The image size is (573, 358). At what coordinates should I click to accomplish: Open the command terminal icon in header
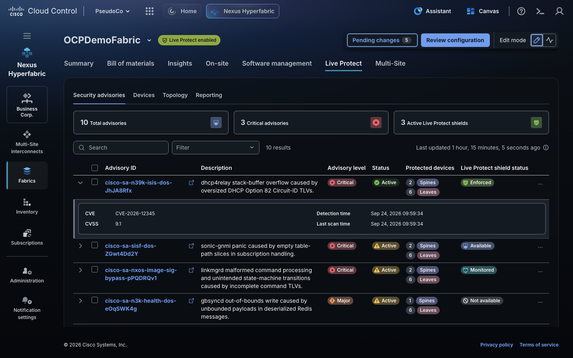(540, 11)
